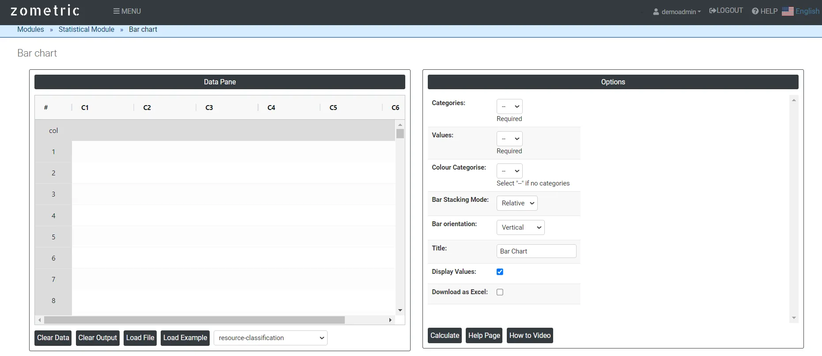This screenshot has height=356, width=822.
Task: Open the HELP link
Action: (x=765, y=11)
